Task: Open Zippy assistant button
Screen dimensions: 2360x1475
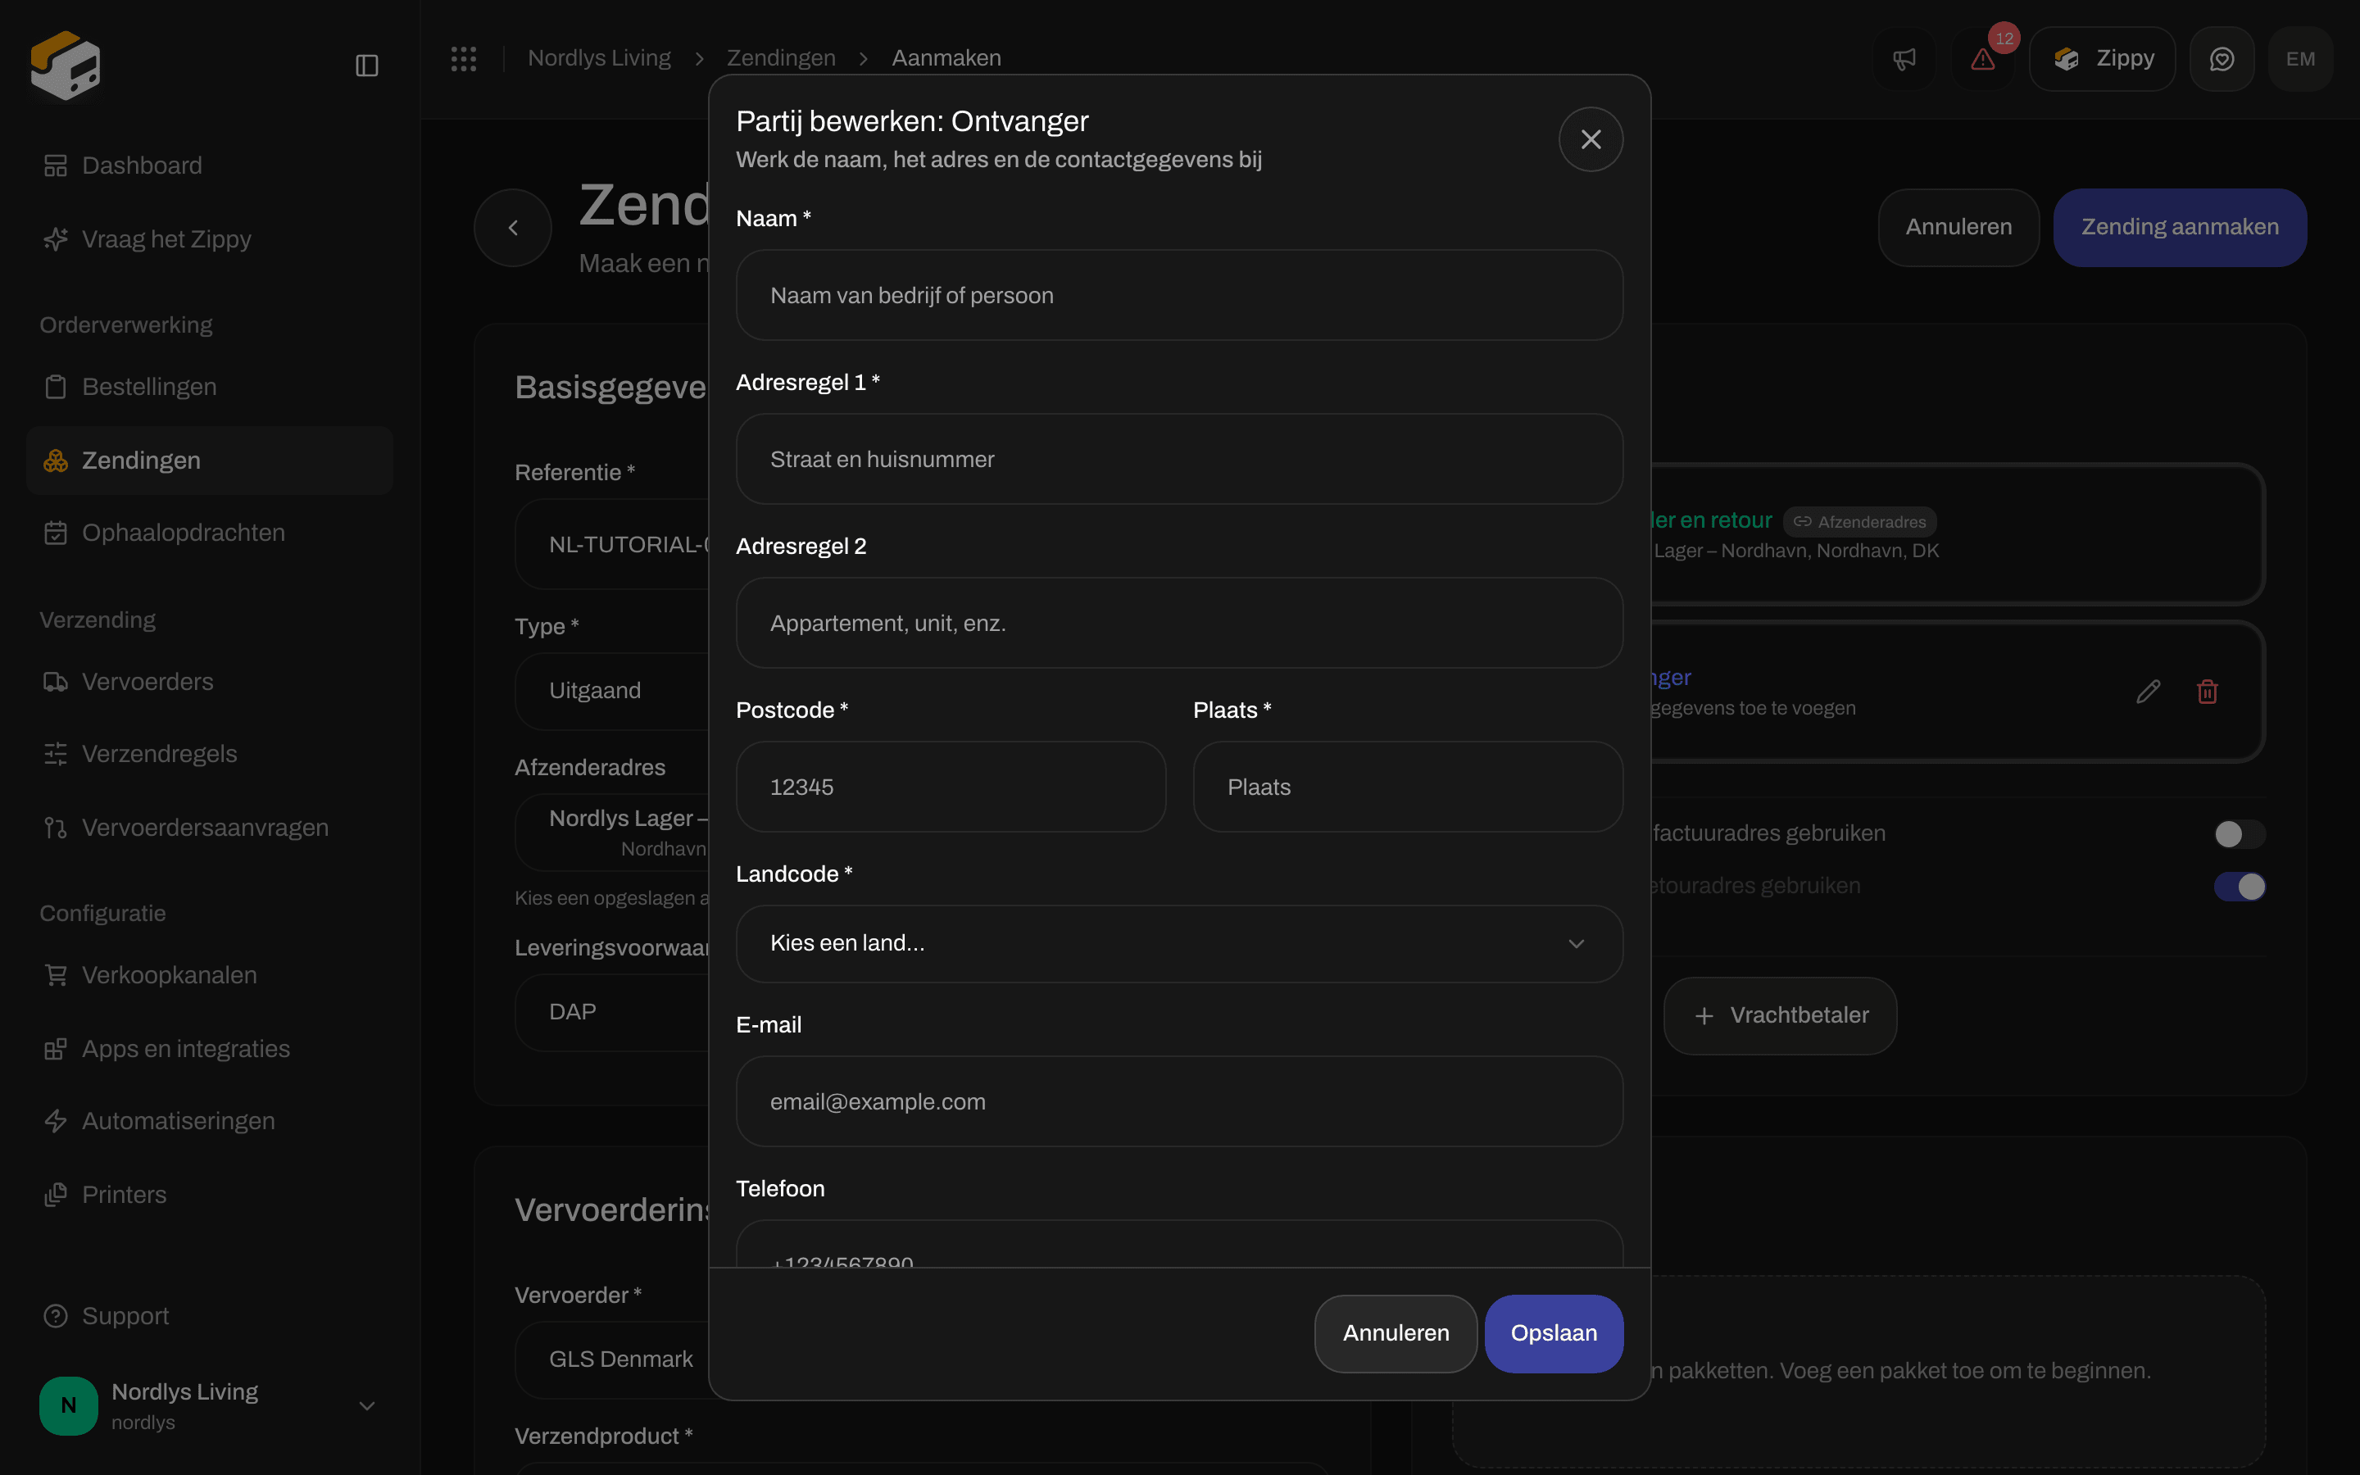Action: click(x=2103, y=60)
